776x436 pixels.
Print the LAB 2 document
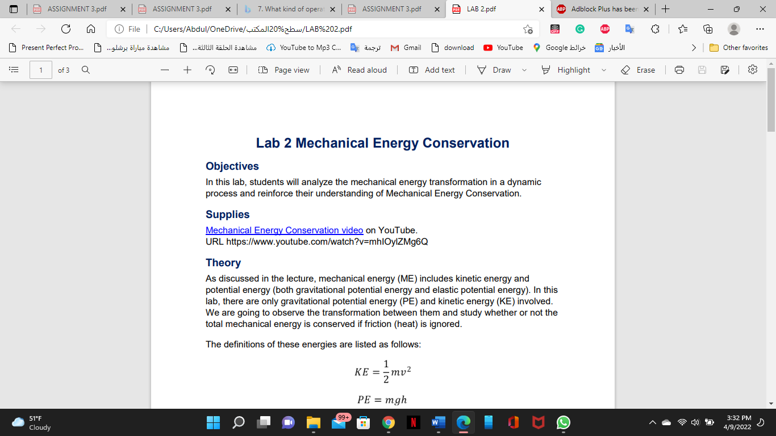point(679,69)
